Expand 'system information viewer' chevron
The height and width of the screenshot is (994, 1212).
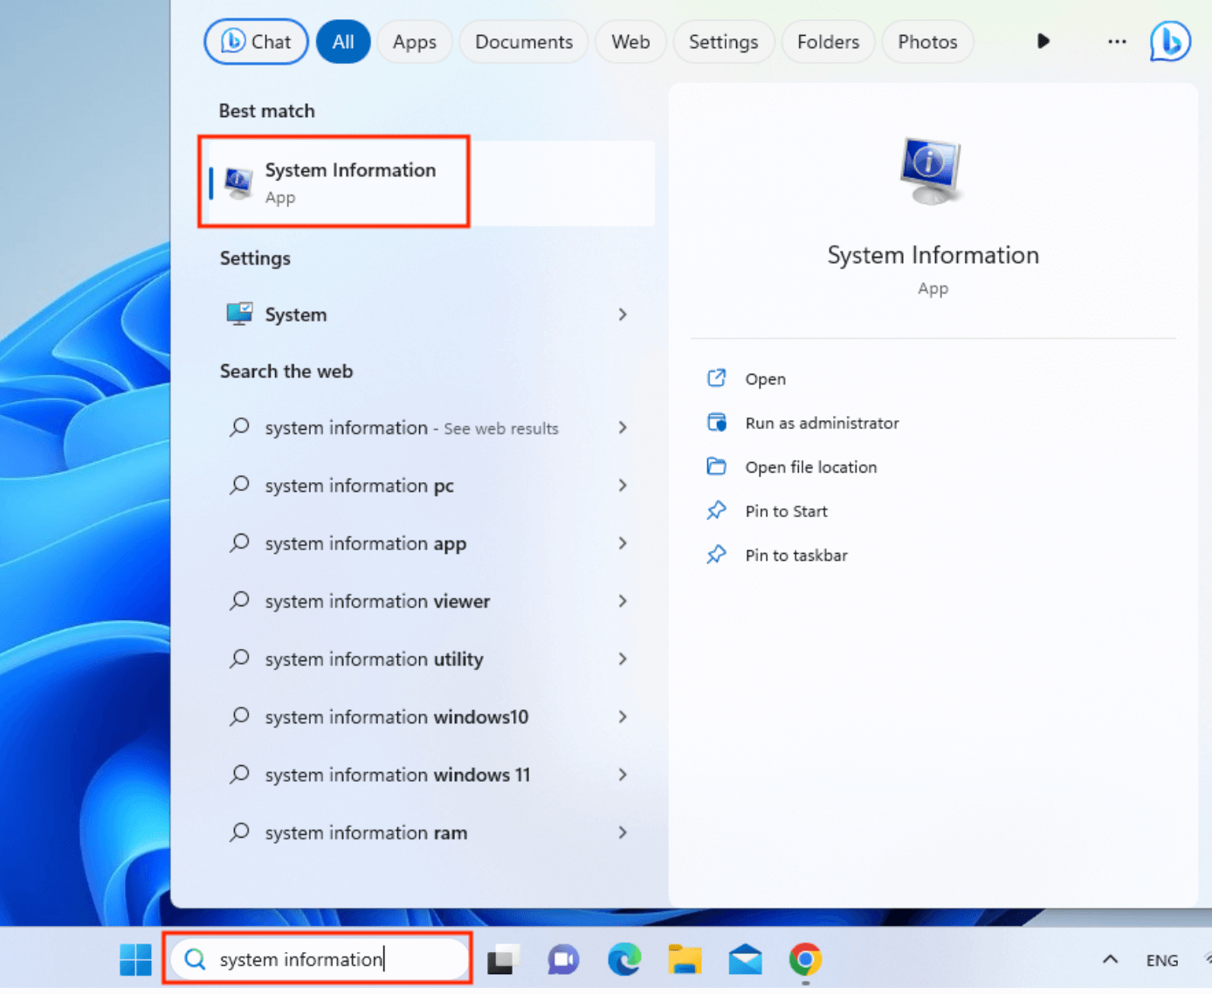[623, 600]
